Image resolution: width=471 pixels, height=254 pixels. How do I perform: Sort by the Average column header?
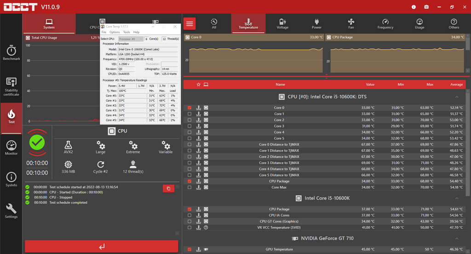pyautogui.click(x=456, y=85)
